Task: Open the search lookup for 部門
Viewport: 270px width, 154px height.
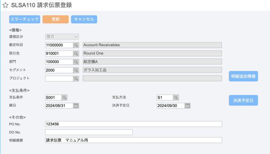Action: (76, 62)
